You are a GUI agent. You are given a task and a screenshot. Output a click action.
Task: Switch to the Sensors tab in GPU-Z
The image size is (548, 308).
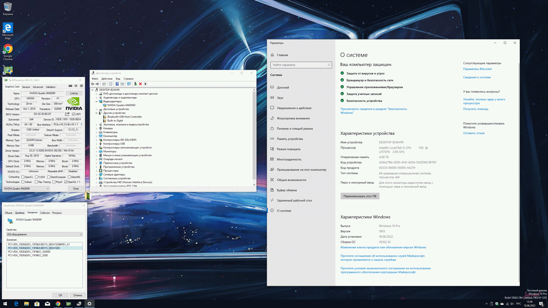(x=26, y=87)
